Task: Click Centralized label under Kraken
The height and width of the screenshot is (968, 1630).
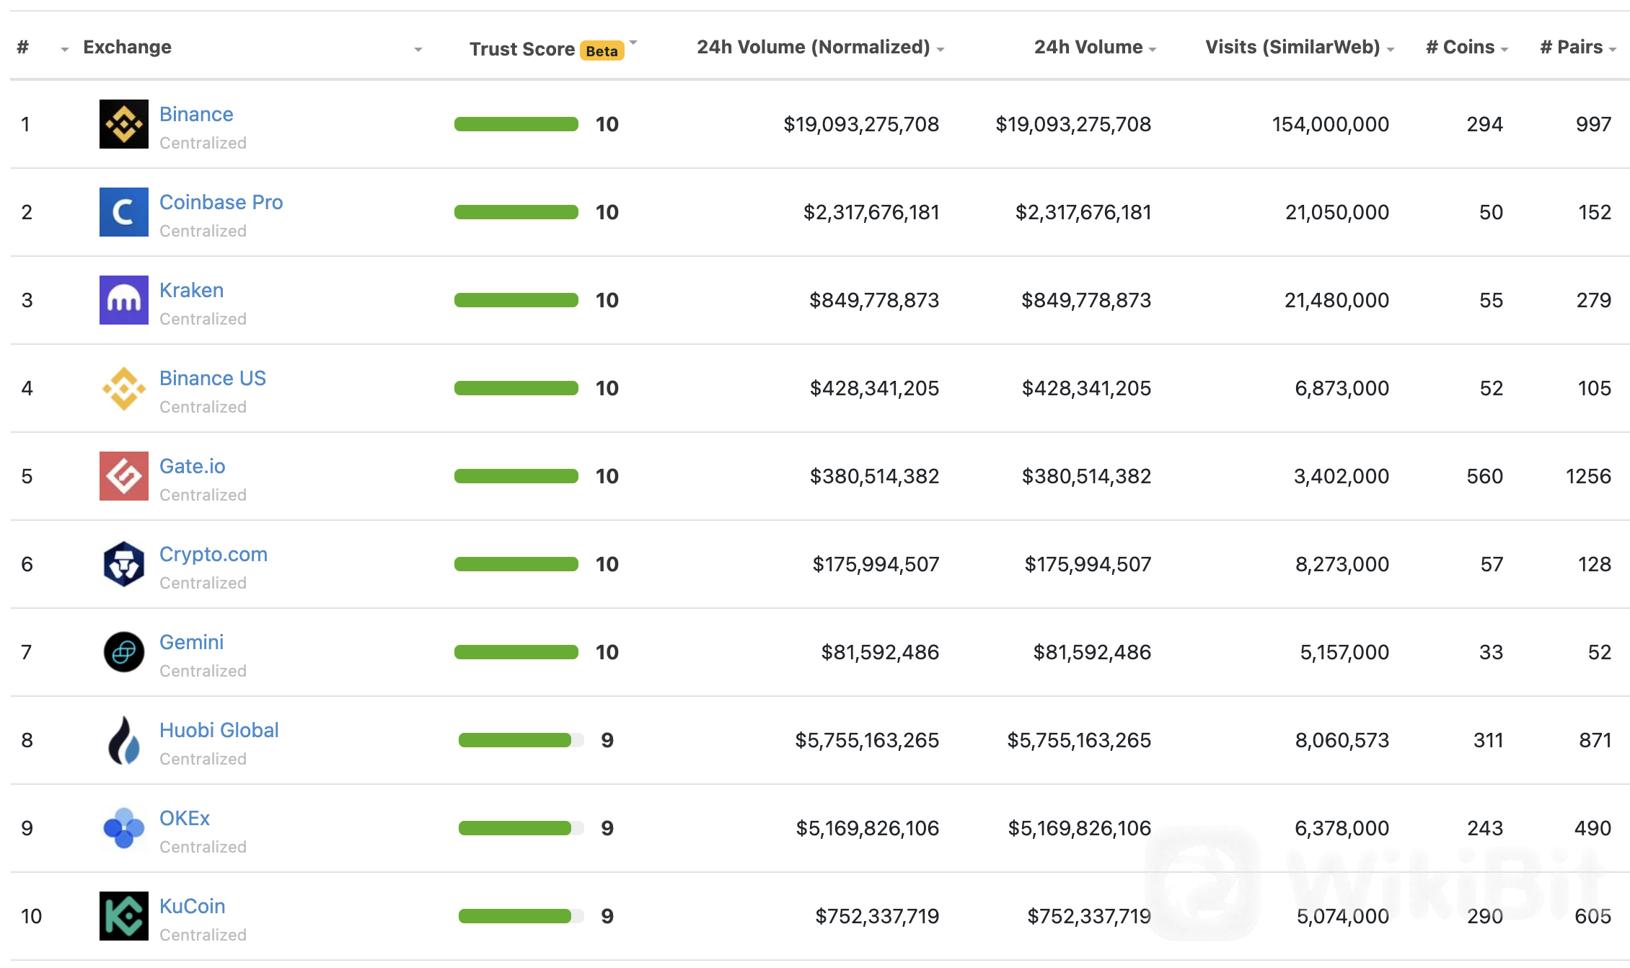Action: [203, 319]
